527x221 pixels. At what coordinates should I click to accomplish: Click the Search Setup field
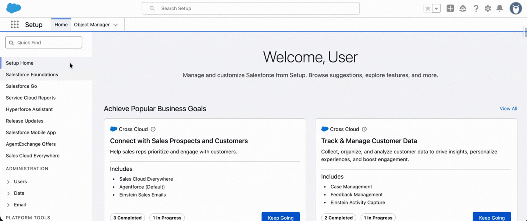[x=250, y=8]
